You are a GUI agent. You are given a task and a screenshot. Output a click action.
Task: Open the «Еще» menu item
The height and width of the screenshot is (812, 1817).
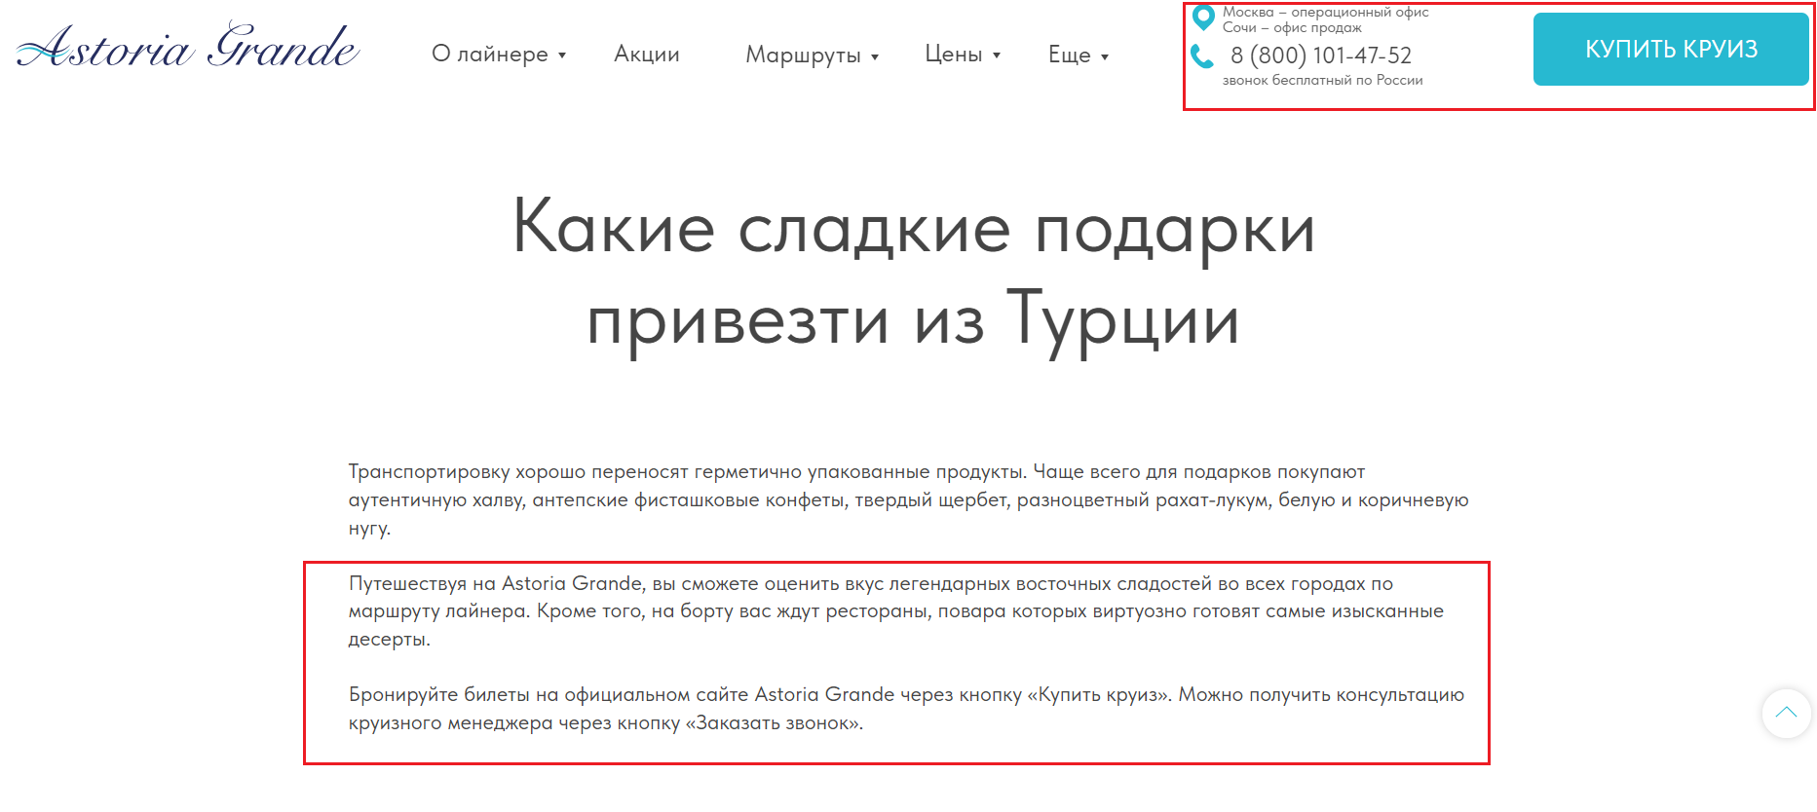(x=1070, y=55)
